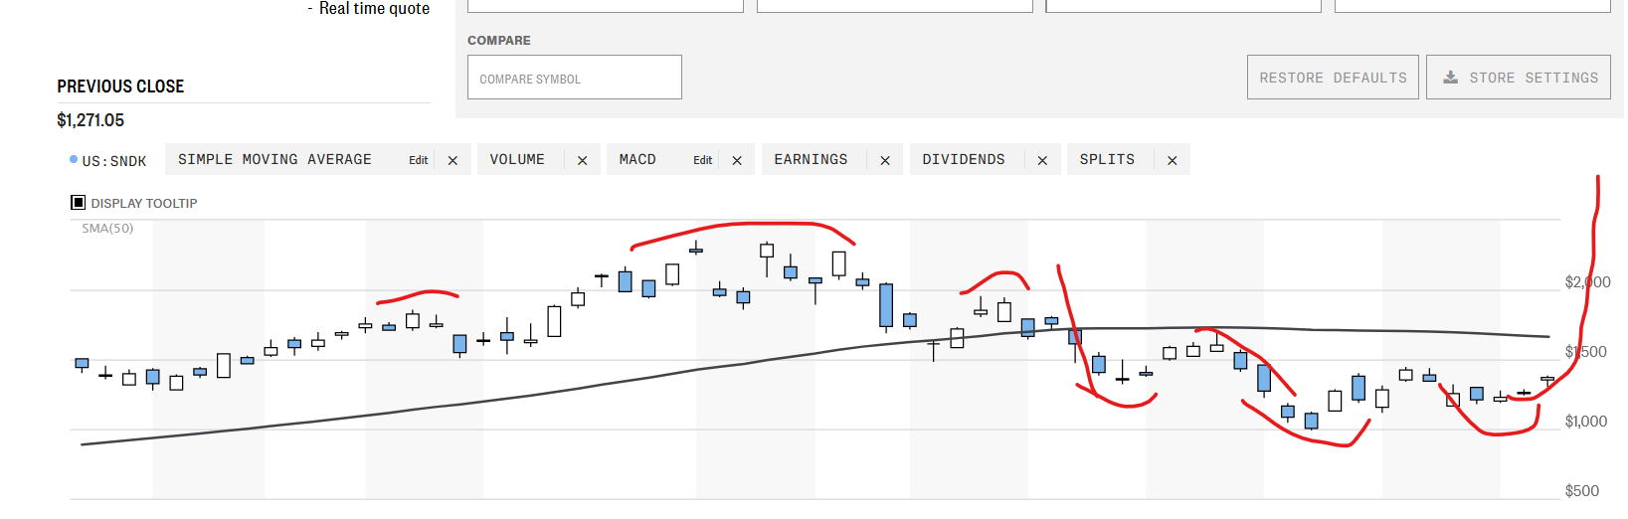Click the download icon on Store Settings
1628x519 pixels.
(x=1451, y=77)
